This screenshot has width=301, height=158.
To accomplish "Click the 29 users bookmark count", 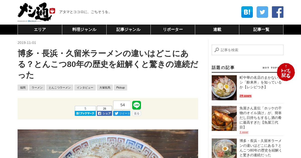I will point(246,96).
